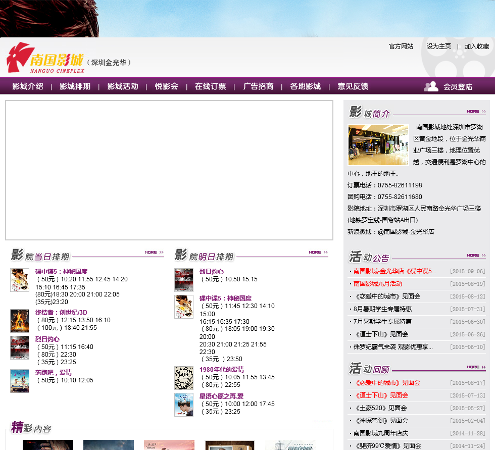Open the 在线订票 menu item
Viewport: 495px width, 450px height.
pos(211,86)
